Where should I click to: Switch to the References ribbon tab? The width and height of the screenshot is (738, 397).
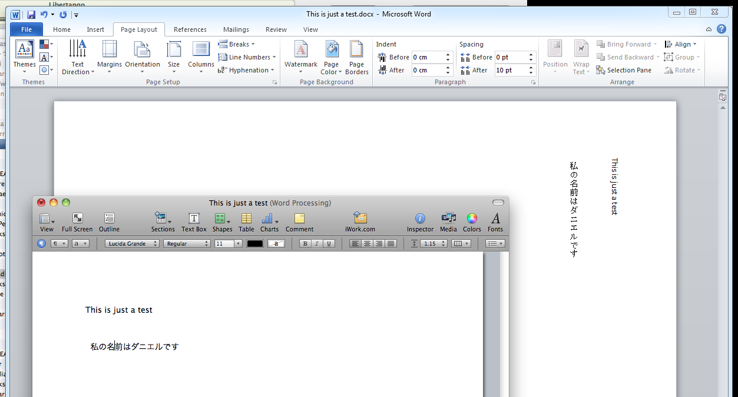pos(190,29)
